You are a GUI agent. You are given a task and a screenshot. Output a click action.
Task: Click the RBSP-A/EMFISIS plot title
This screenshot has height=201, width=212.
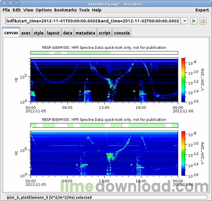(104, 47)
